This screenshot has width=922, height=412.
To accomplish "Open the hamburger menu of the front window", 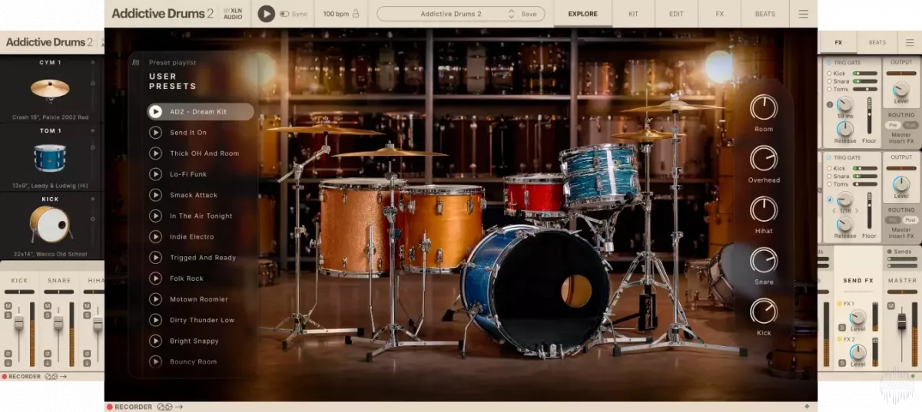I will (x=803, y=14).
